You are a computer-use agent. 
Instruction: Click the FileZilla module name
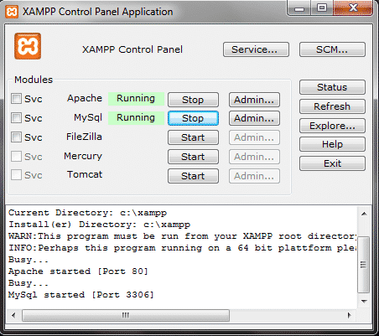(84, 137)
